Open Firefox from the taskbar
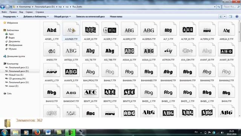Image resolution: width=241 pixels, height=136 pixels. click(x=37, y=133)
